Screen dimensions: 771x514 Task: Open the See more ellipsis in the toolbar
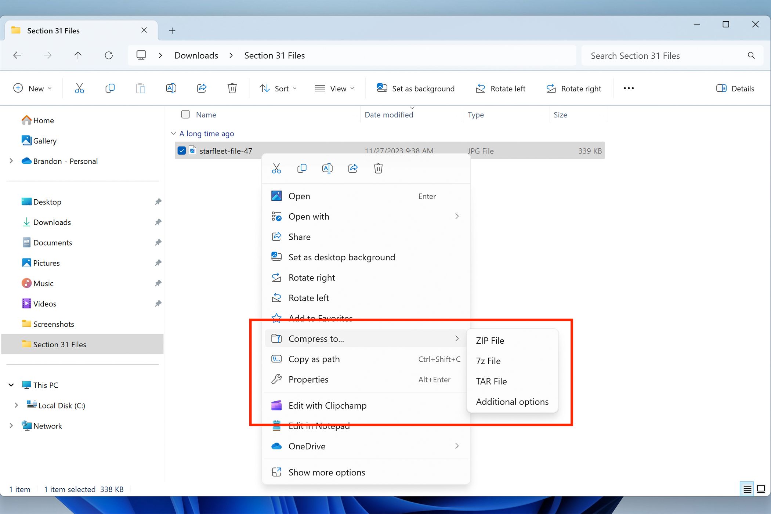tap(628, 88)
